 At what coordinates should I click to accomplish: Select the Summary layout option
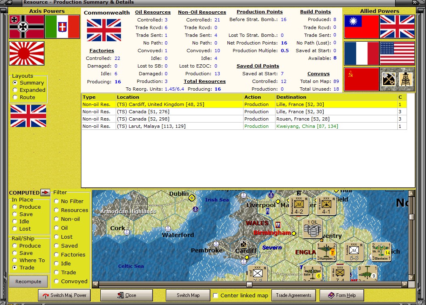[x=29, y=83]
